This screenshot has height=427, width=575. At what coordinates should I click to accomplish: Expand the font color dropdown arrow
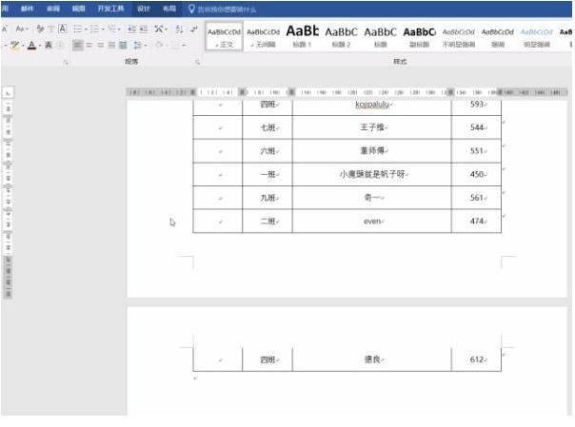click(x=40, y=46)
